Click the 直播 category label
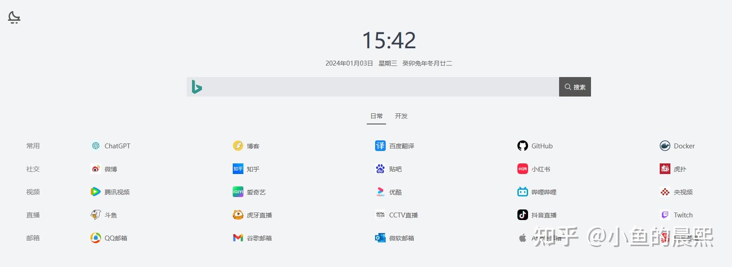732x267 pixels. 33,215
